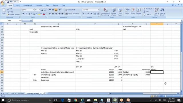Open Font dialog launcher
This screenshot has height=103, width=183.
pos(46,17)
